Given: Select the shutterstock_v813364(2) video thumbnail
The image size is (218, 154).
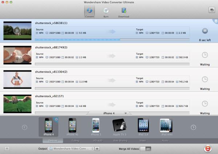Looking at the screenshot, I should pyautogui.click(x=17, y=79).
